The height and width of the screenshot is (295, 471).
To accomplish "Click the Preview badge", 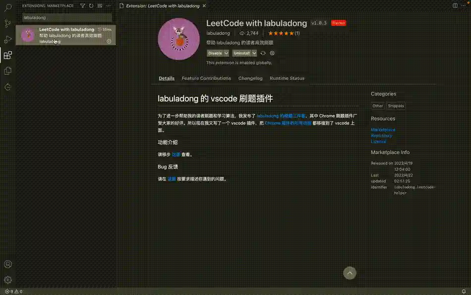I will click(x=339, y=23).
